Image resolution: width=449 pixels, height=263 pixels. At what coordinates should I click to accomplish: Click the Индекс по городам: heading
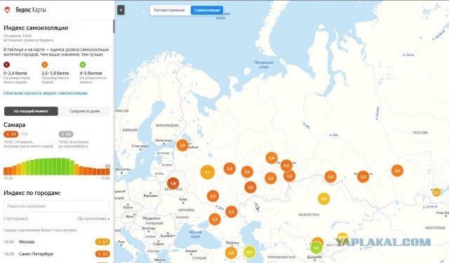(x=32, y=193)
